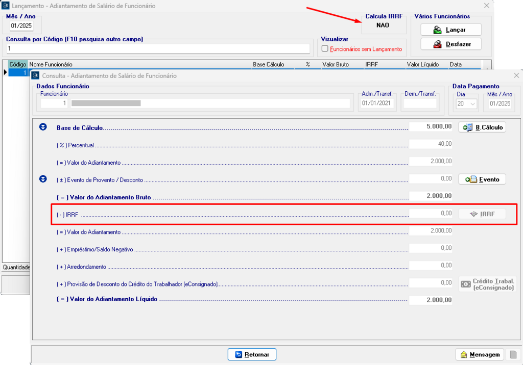
Task: Collapse the Base de Cálculo section arrow
Action: (43, 127)
